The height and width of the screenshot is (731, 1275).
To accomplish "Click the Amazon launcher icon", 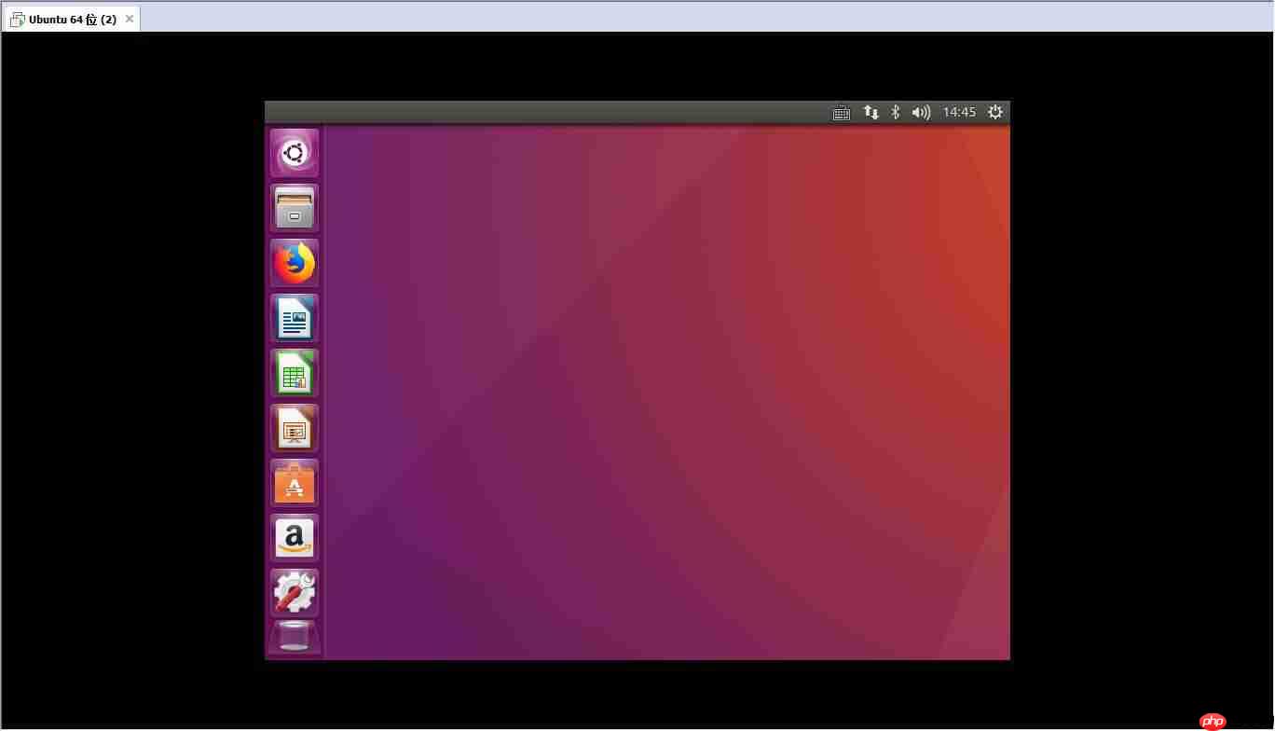I will pyautogui.click(x=295, y=538).
